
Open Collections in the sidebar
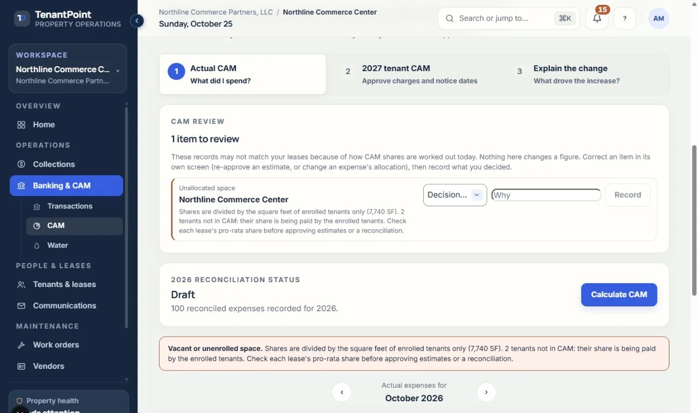pos(66,164)
